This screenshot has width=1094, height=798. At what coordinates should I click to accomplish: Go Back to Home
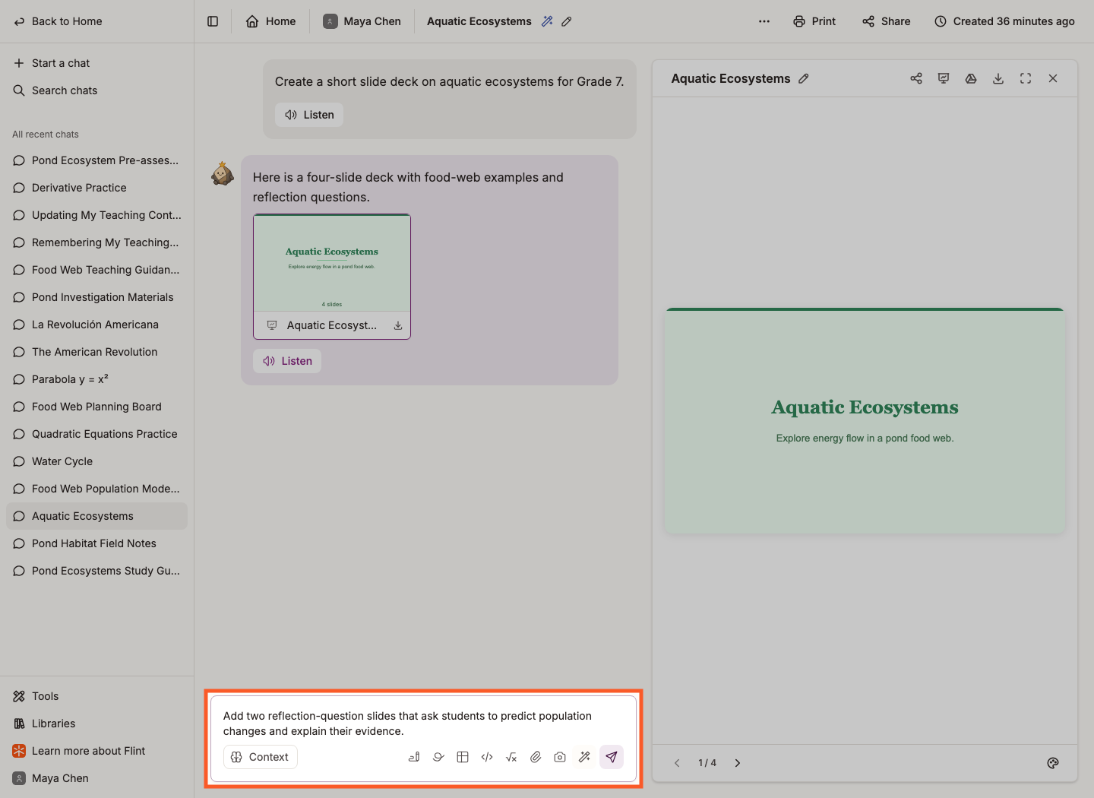[58, 21]
